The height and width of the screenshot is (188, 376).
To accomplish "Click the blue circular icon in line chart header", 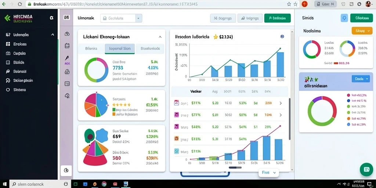I will [x=282, y=36].
